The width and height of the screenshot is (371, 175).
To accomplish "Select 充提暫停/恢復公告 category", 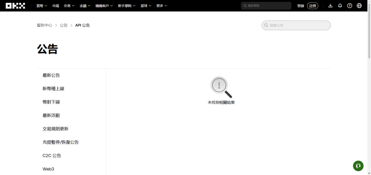I will point(61,142).
